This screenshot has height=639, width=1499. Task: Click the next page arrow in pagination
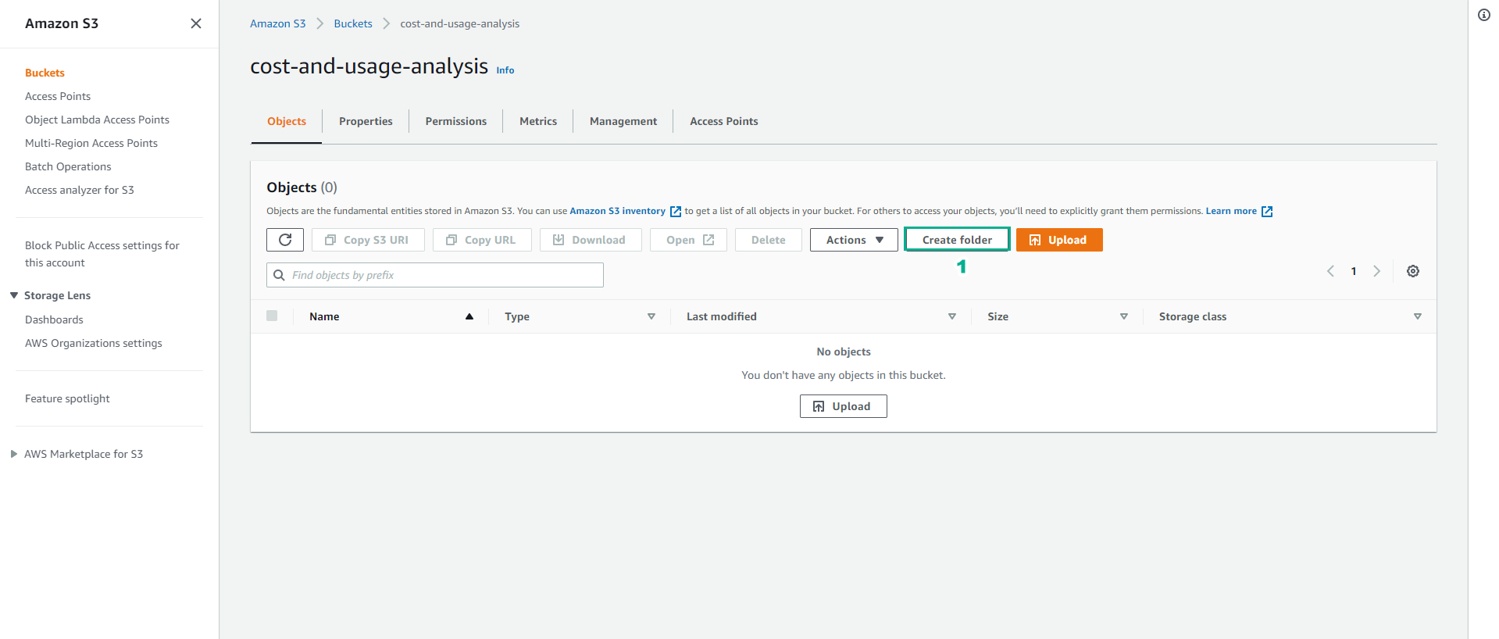(1377, 271)
